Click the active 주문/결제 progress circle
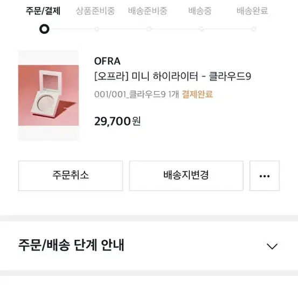298x298 pixels. click(x=44, y=29)
